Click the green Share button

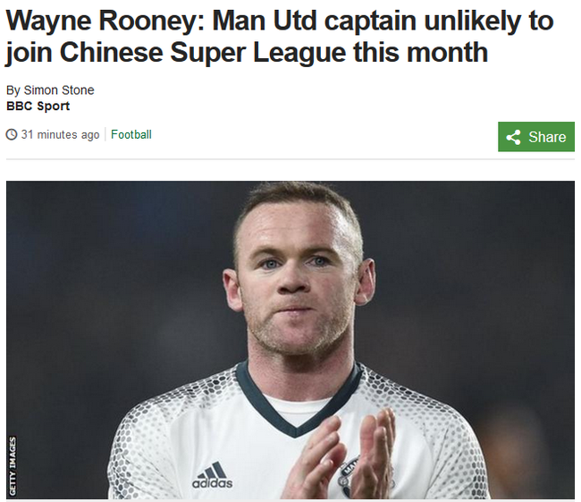tap(535, 137)
